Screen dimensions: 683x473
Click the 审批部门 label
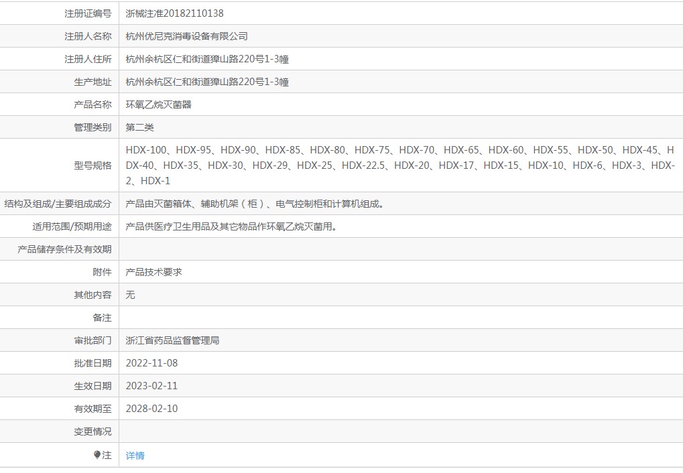pos(92,340)
